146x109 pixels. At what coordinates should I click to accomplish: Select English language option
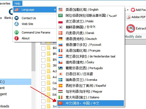(91, 10)
